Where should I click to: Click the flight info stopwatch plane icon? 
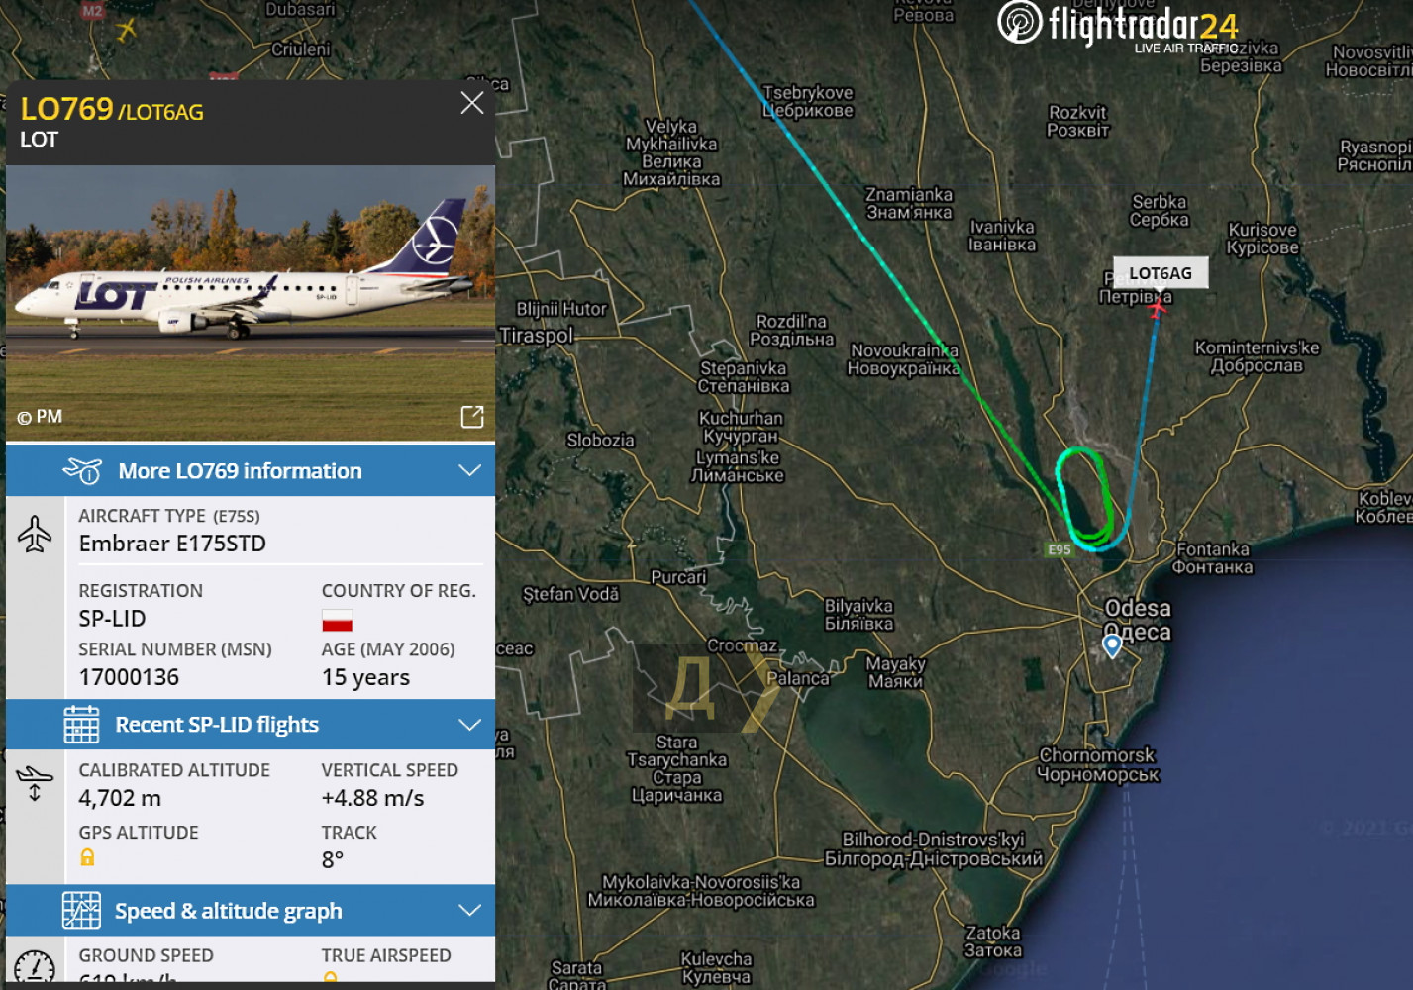(82, 470)
